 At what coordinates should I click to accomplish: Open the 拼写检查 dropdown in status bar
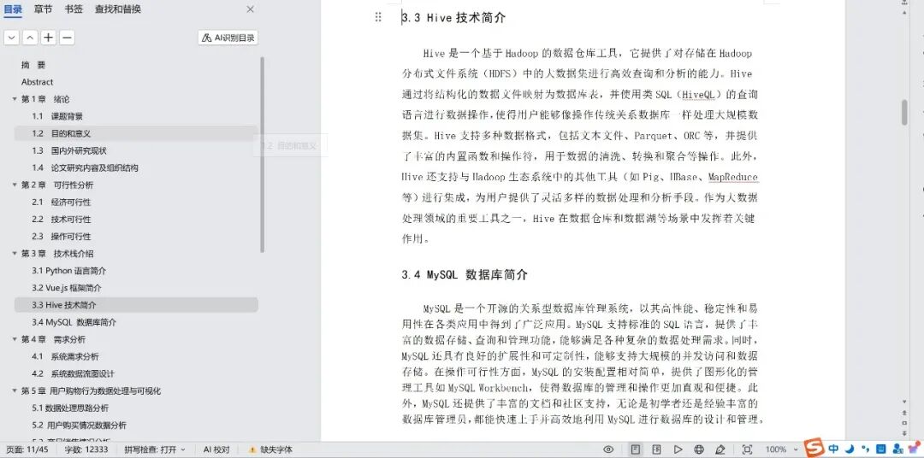coord(154,449)
